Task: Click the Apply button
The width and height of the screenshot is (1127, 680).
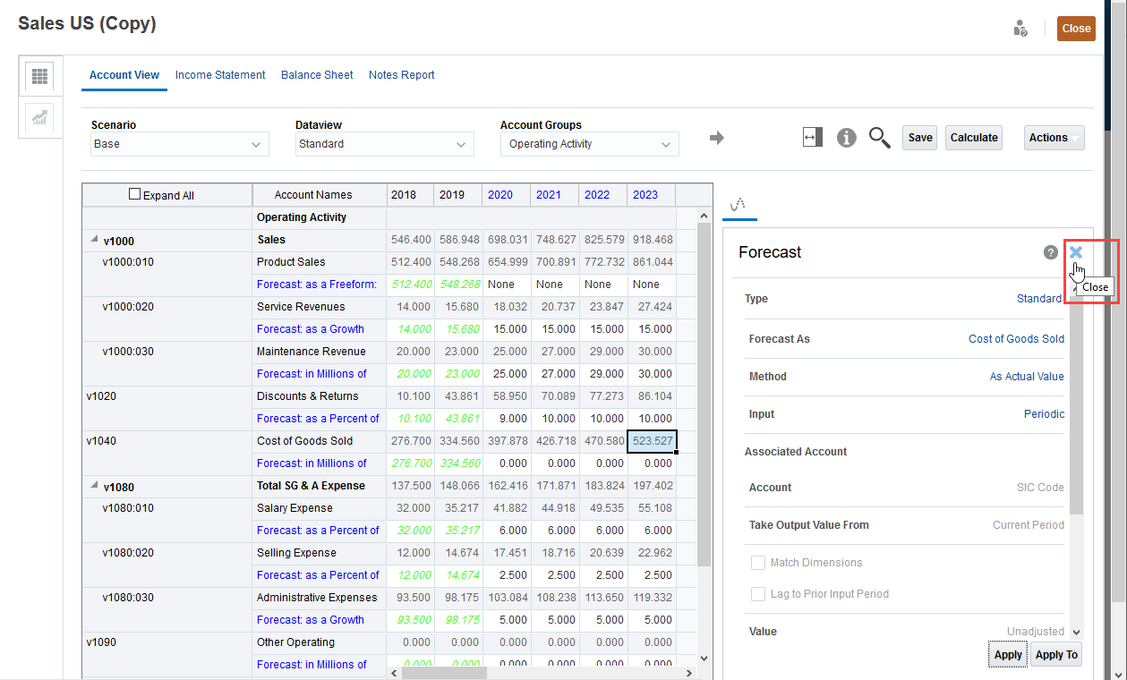Action: [x=1008, y=655]
